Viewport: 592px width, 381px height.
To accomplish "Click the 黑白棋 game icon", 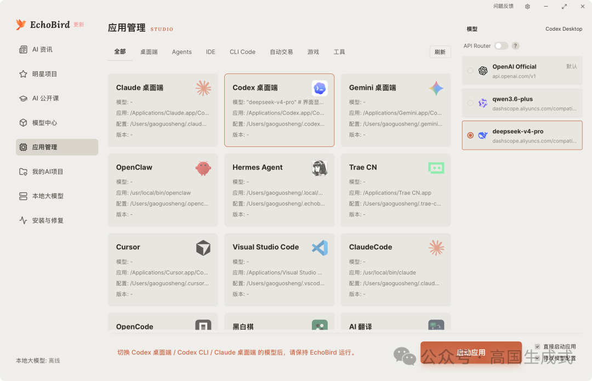I will pos(320,325).
